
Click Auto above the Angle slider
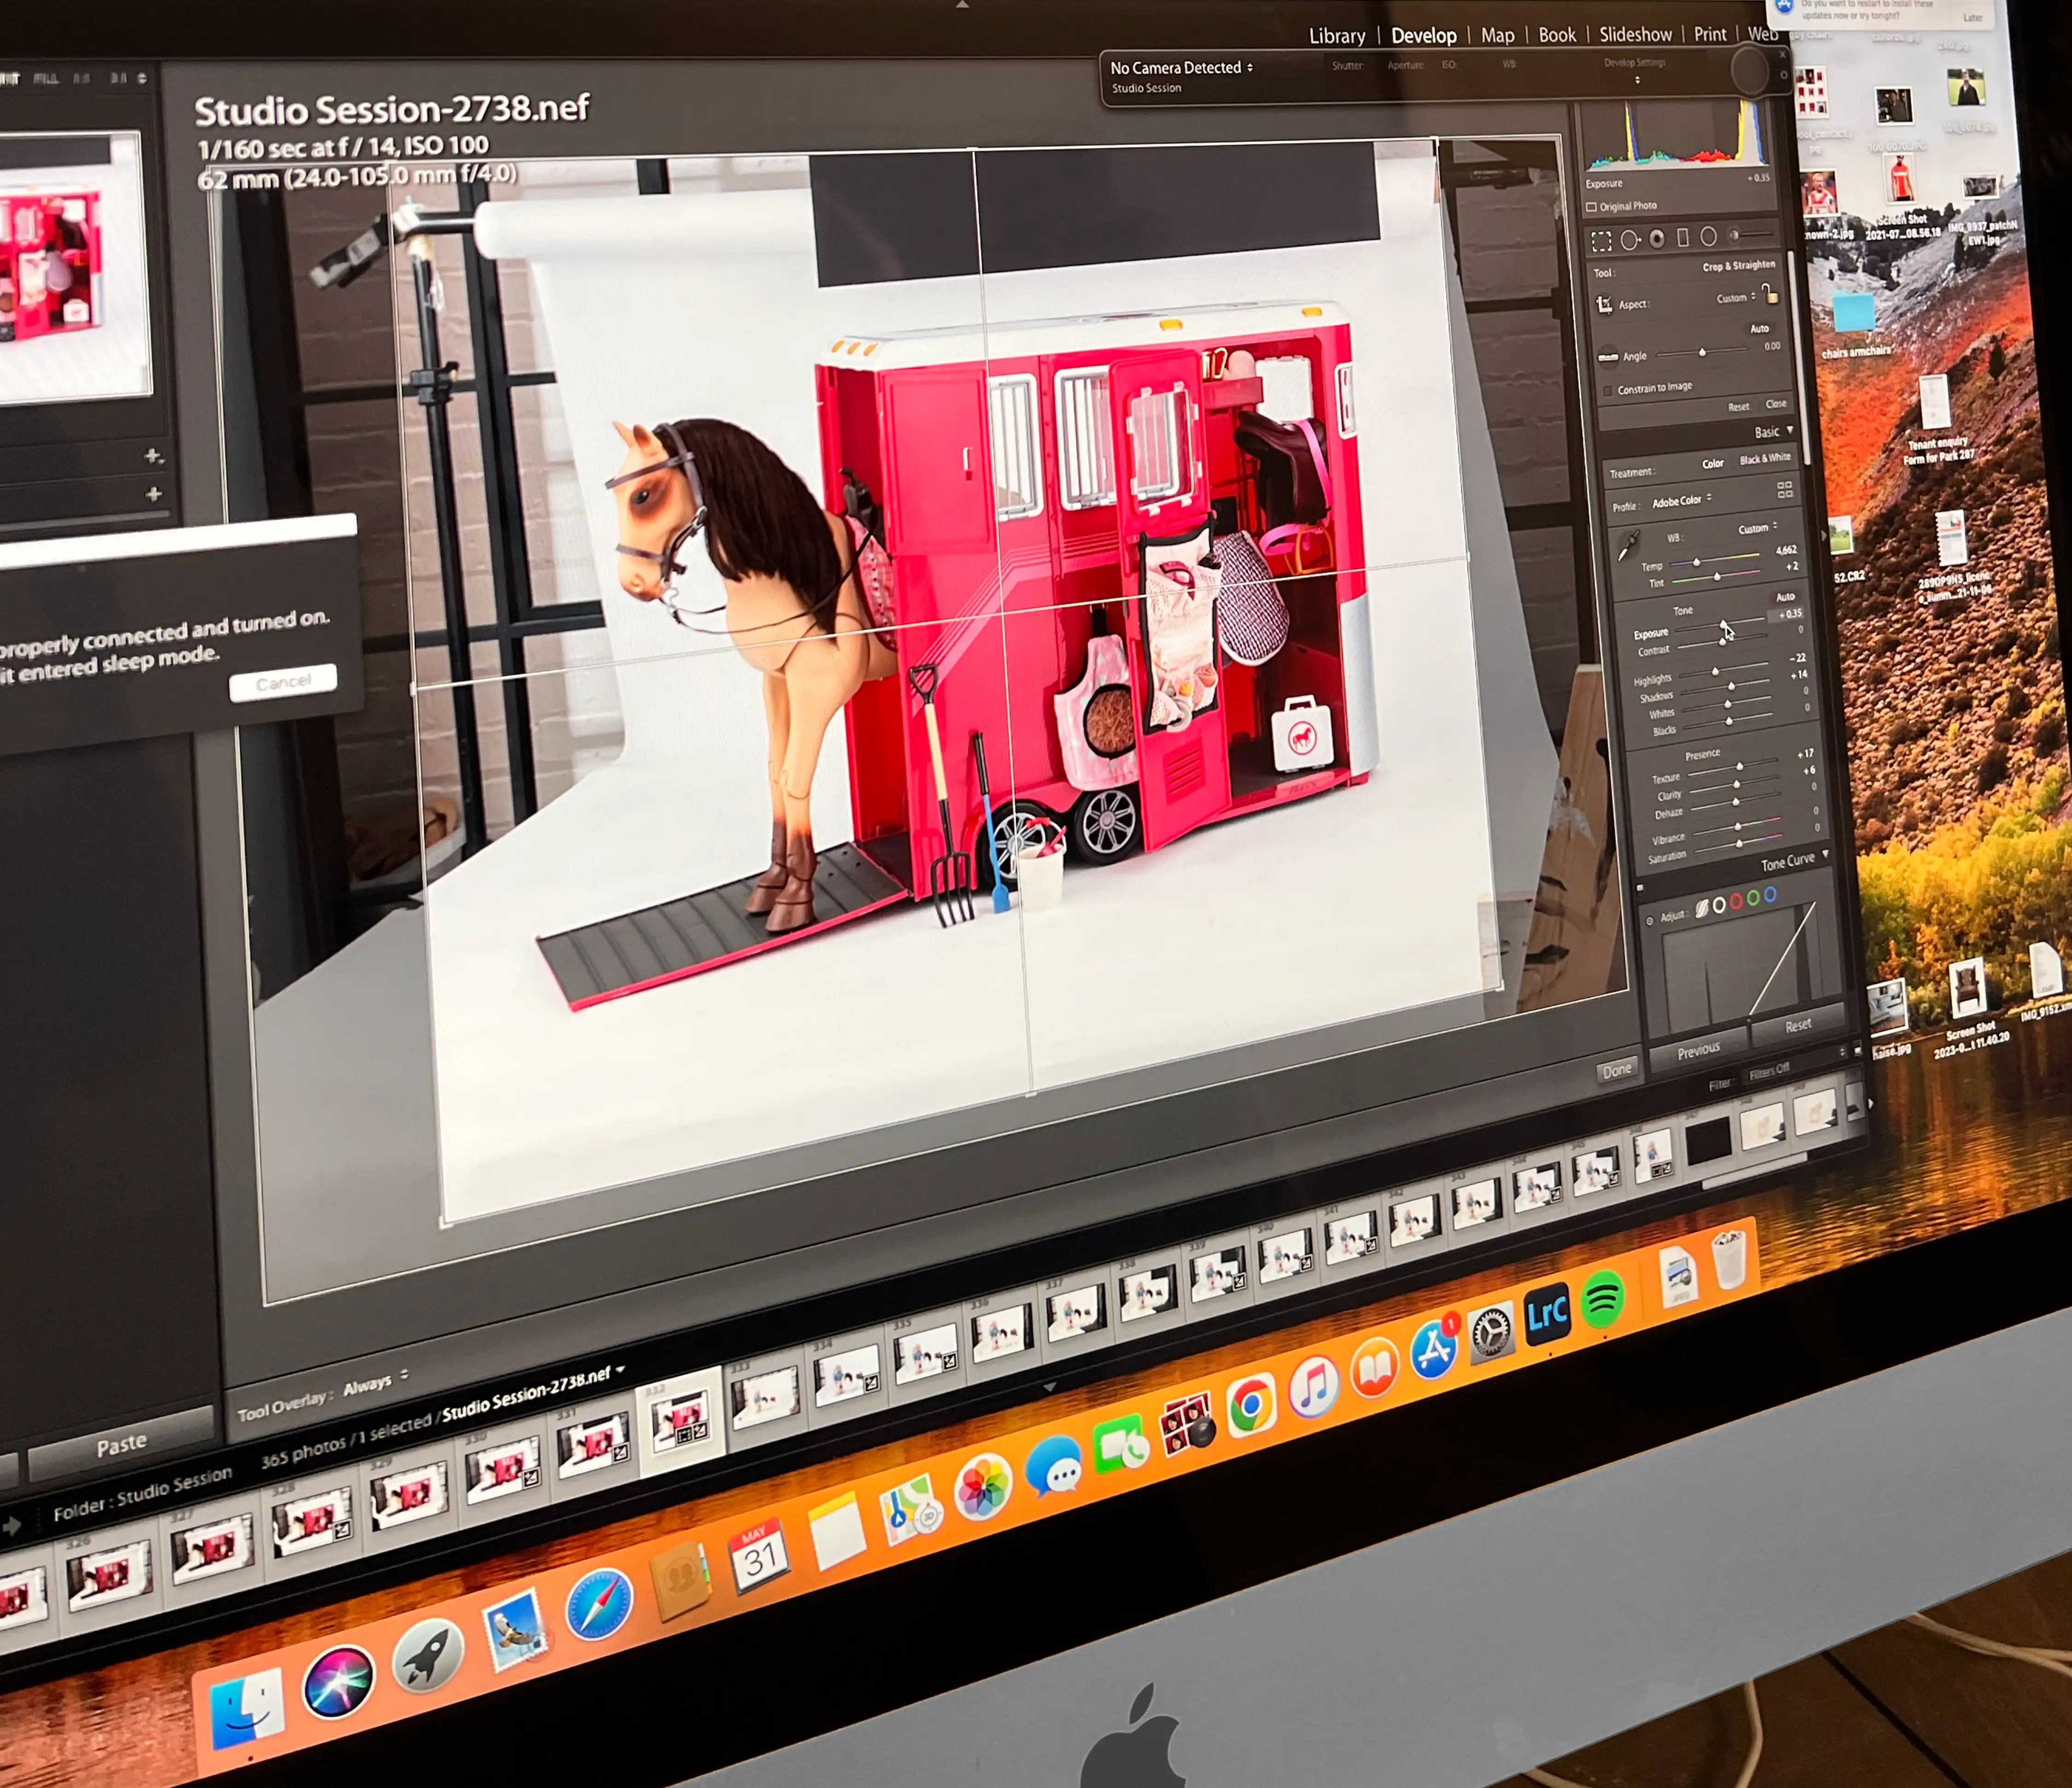(1759, 329)
